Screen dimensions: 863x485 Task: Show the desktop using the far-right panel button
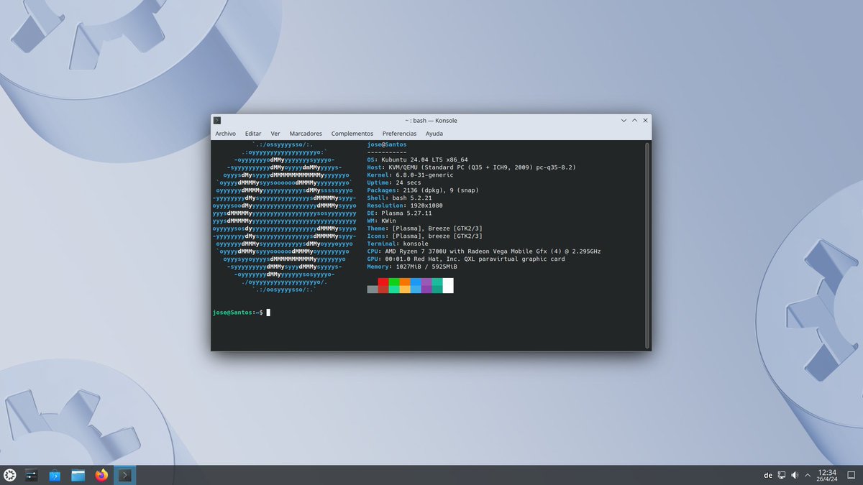(x=851, y=475)
